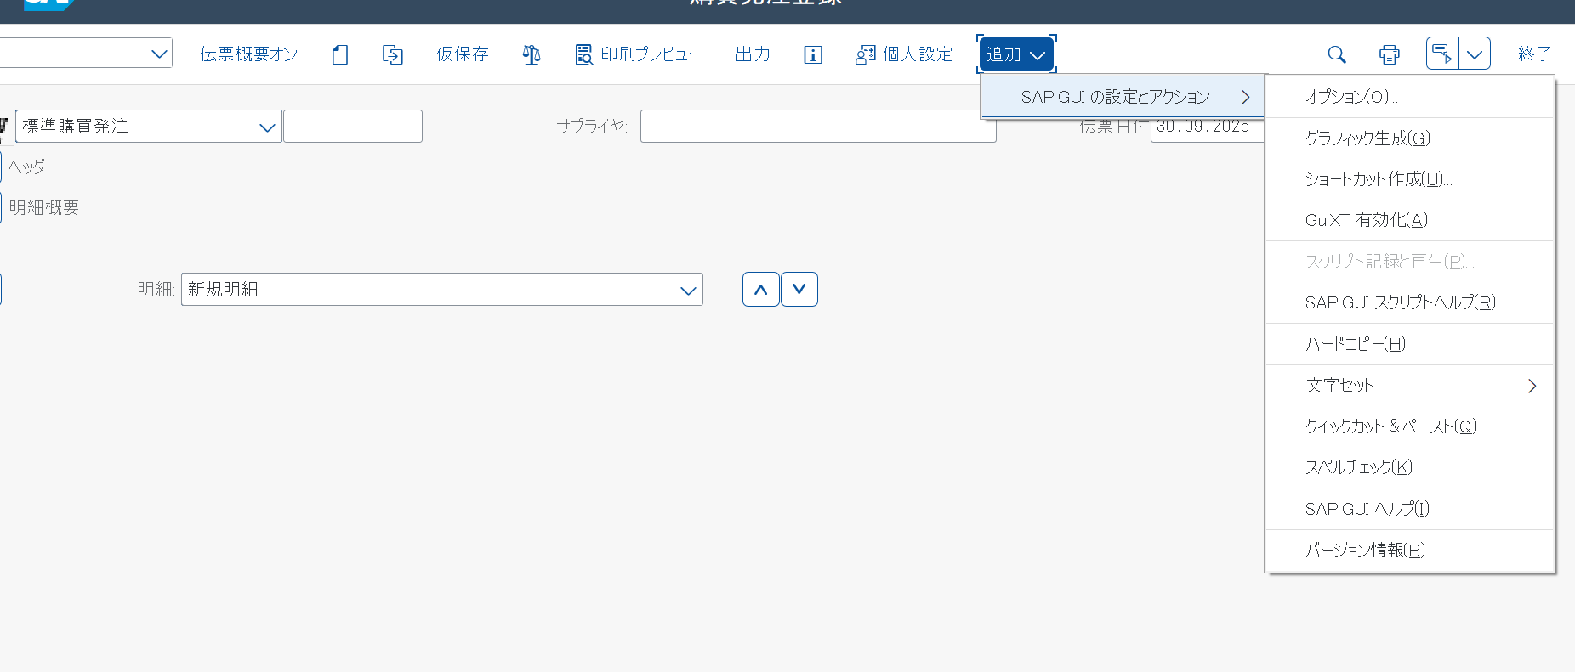Expand the 文字セット submenu

1409,386
